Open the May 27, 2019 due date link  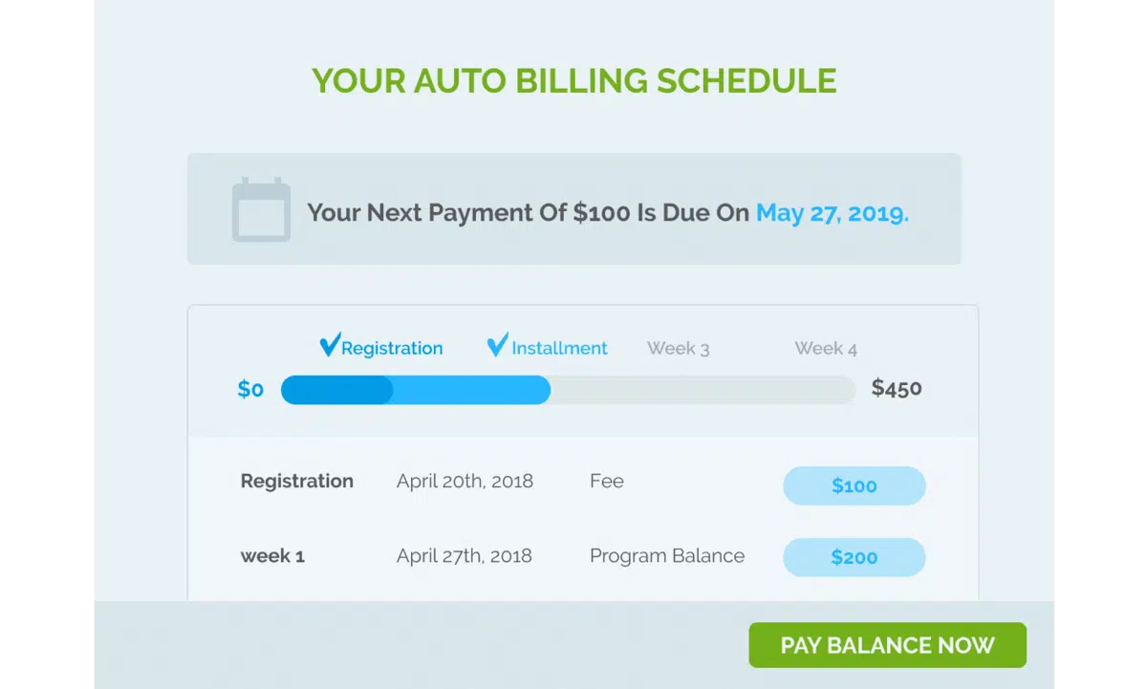[x=831, y=212]
